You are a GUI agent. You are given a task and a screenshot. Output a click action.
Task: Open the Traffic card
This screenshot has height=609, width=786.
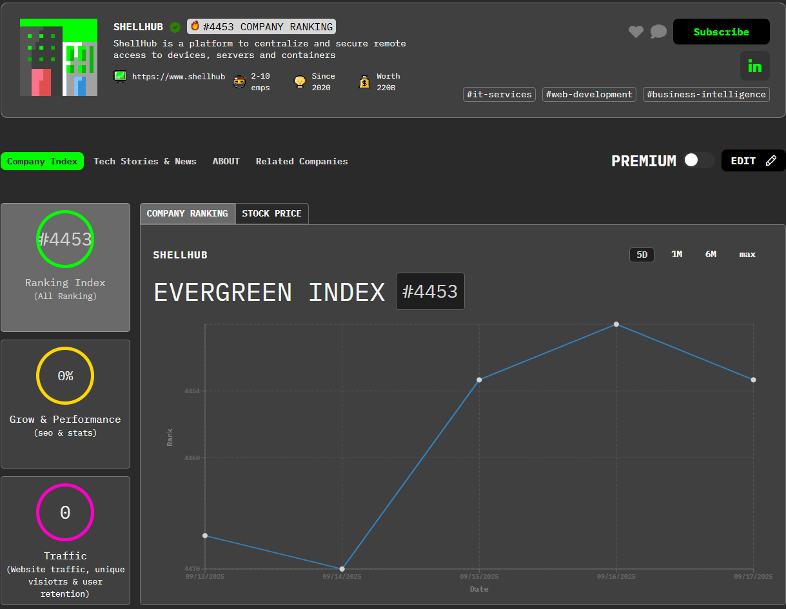pos(65,541)
